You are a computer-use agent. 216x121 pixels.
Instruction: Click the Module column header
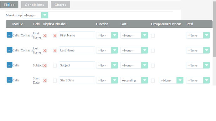click(x=18, y=24)
